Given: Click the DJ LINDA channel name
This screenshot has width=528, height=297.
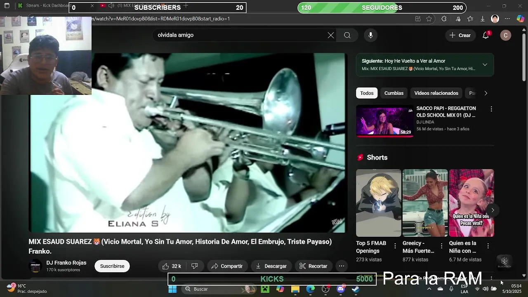Looking at the screenshot, I should pyautogui.click(x=425, y=122).
